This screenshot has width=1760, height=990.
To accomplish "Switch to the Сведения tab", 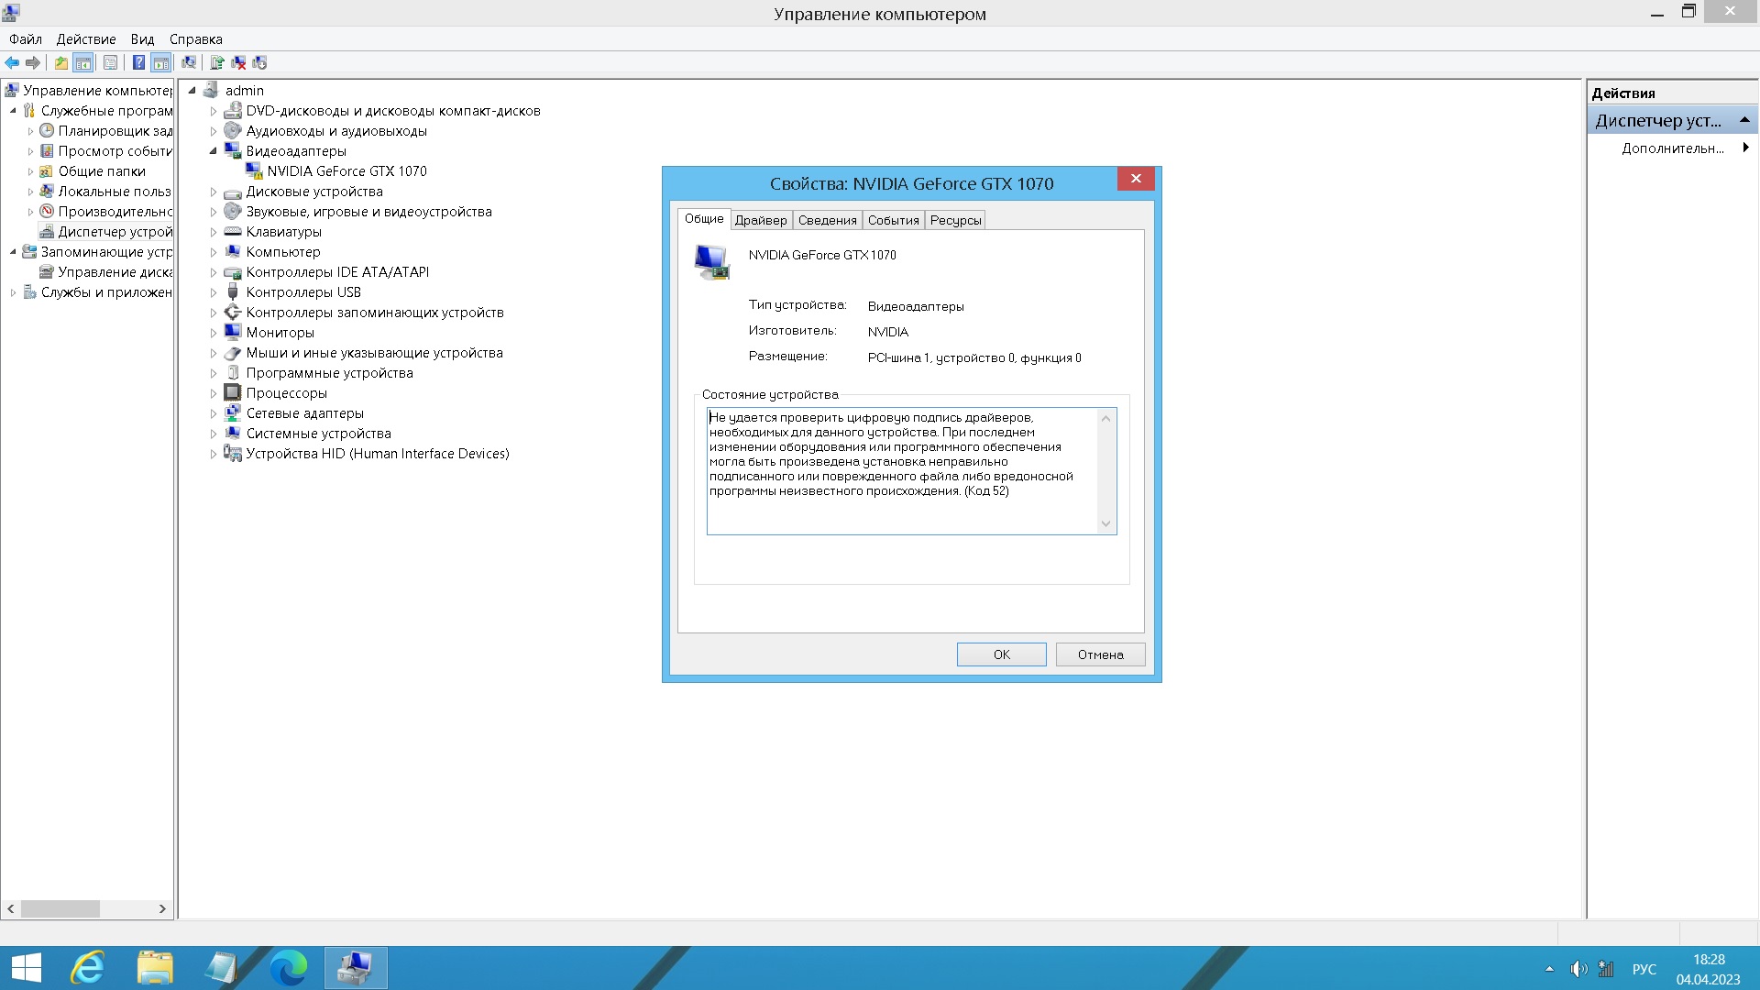I will [828, 220].
